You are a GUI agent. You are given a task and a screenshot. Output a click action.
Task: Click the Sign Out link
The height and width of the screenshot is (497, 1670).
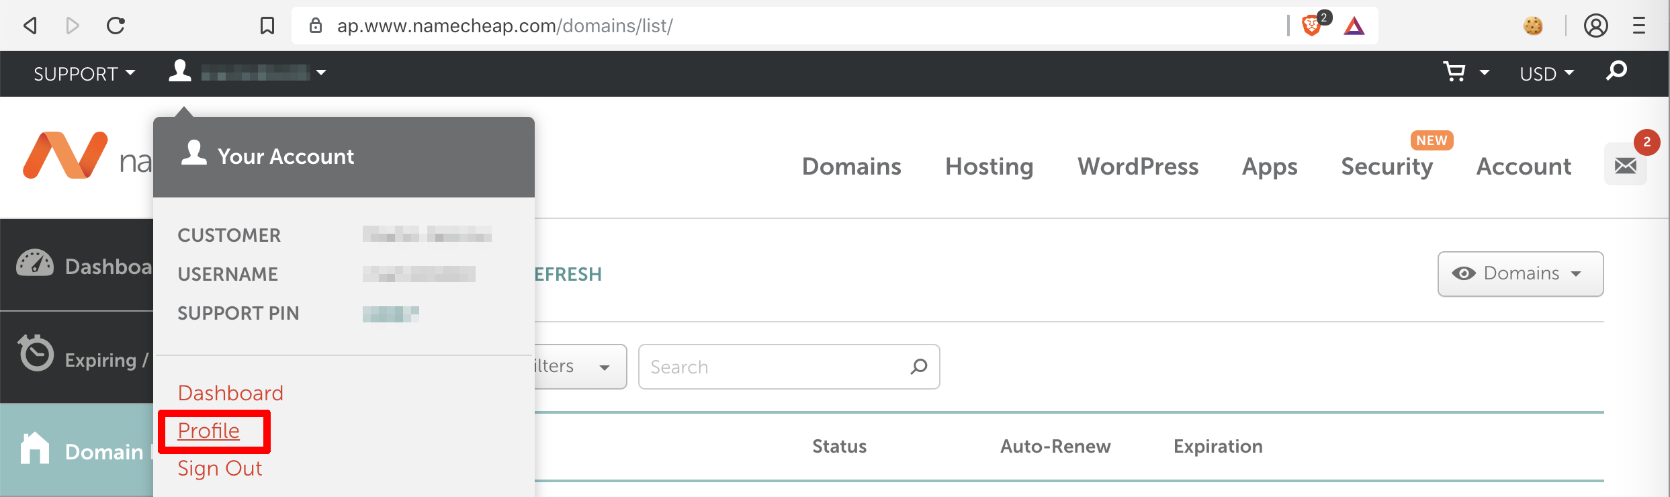coord(220,469)
